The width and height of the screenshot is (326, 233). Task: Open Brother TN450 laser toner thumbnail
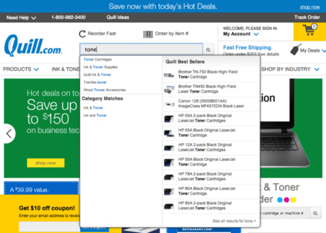169,89
